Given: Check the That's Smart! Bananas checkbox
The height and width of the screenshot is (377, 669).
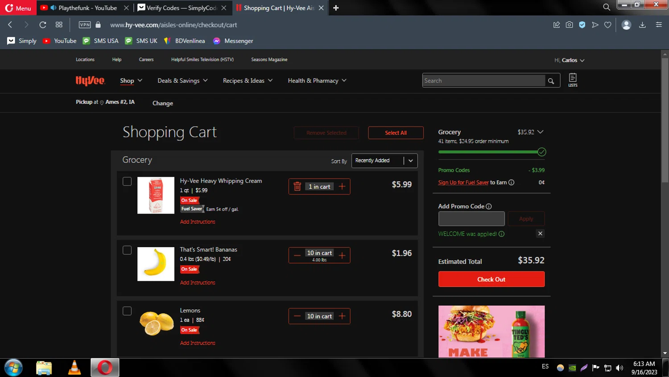Looking at the screenshot, I should point(127,250).
